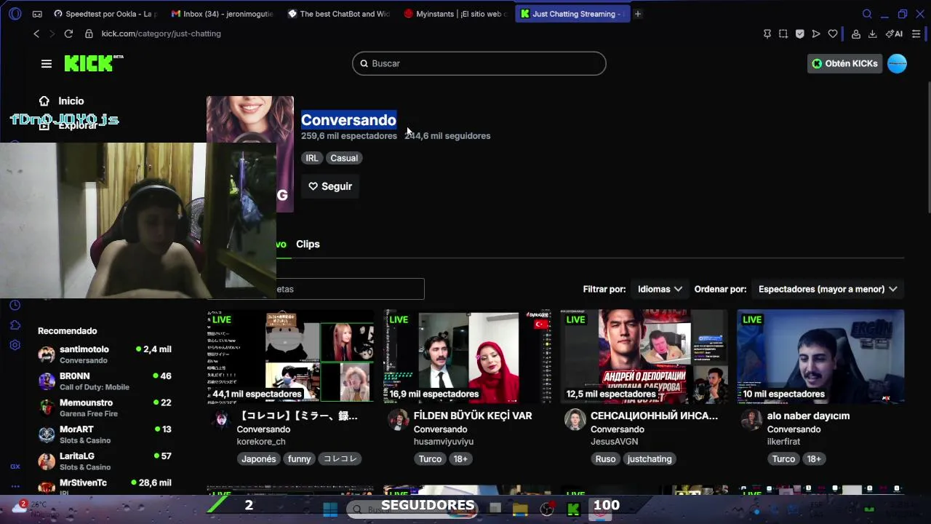Switch to the Gmail Inbox tab
The width and height of the screenshot is (931, 524).
tap(223, 14)
